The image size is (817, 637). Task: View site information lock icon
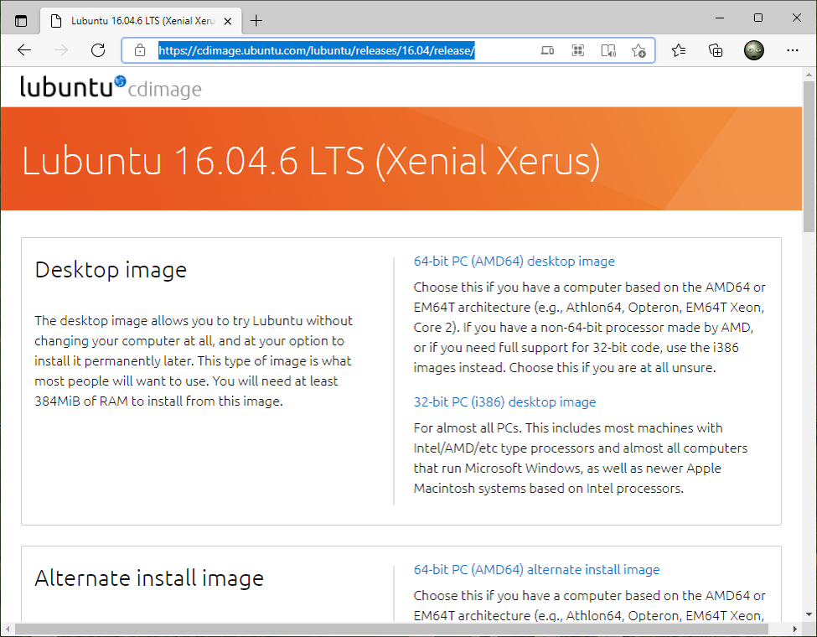(140, 50)
